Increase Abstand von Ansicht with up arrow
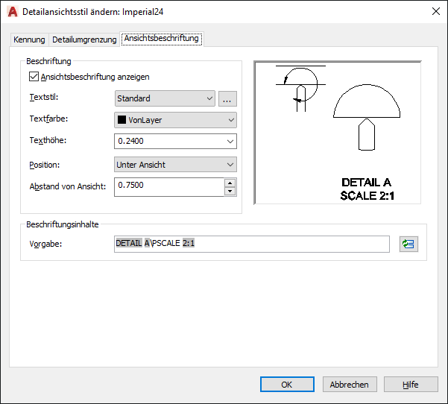Viewport: 448px width, 404px height. click(230, 183)
